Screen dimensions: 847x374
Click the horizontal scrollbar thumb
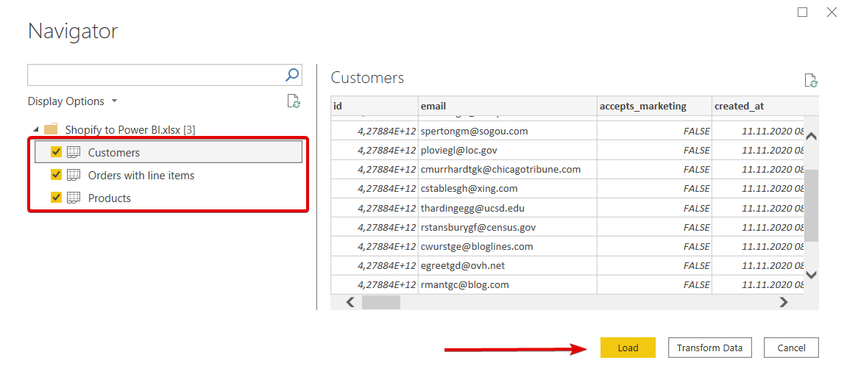tap(381, 302)
